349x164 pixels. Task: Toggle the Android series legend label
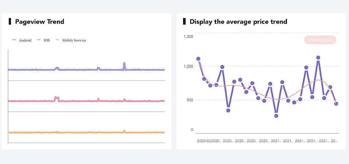click(x=25, y=40)
